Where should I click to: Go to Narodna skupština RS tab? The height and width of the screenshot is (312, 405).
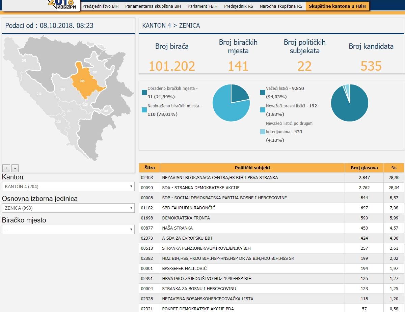pos(281,6)
